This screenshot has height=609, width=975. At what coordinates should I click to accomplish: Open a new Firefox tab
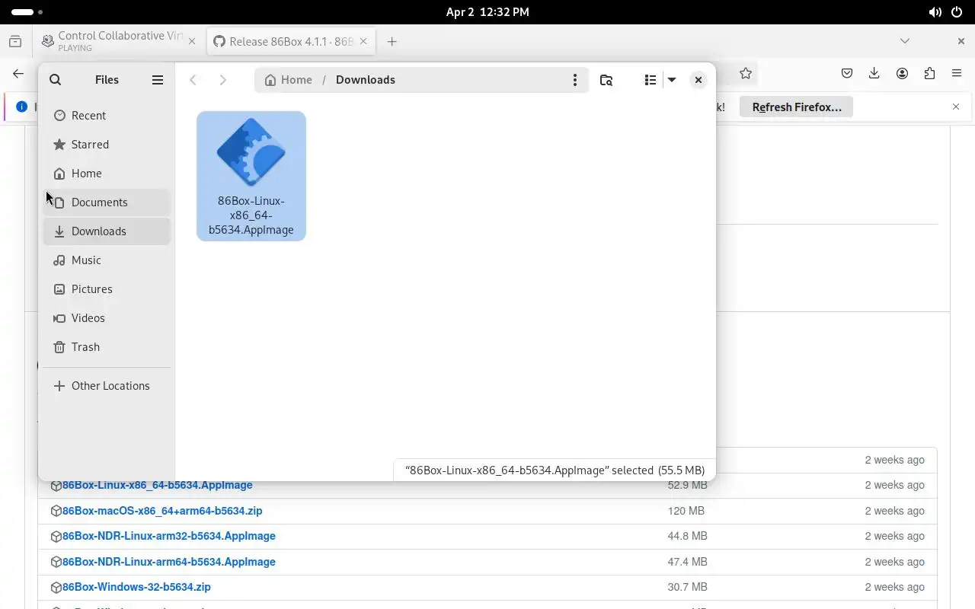pos(392,41)
